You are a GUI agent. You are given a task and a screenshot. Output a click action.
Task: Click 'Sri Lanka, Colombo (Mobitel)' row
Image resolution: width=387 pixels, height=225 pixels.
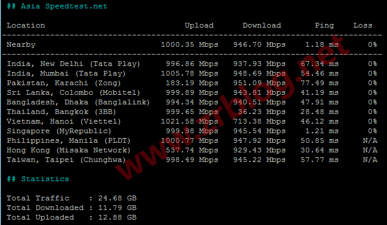pyautogui.click(x=73, y=93)
